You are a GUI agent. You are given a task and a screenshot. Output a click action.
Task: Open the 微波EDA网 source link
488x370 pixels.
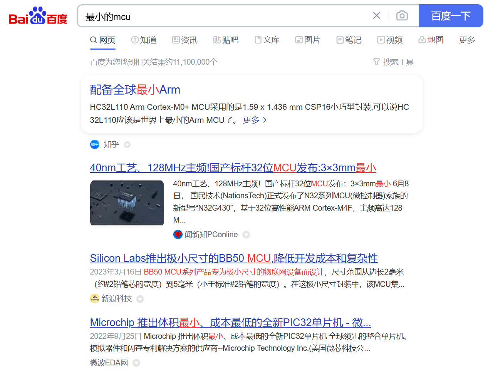coord(109,363)
